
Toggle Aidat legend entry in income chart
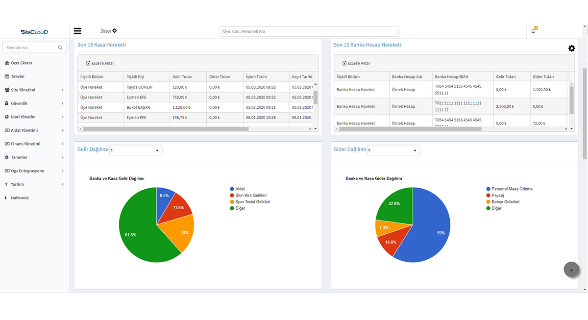240,189
